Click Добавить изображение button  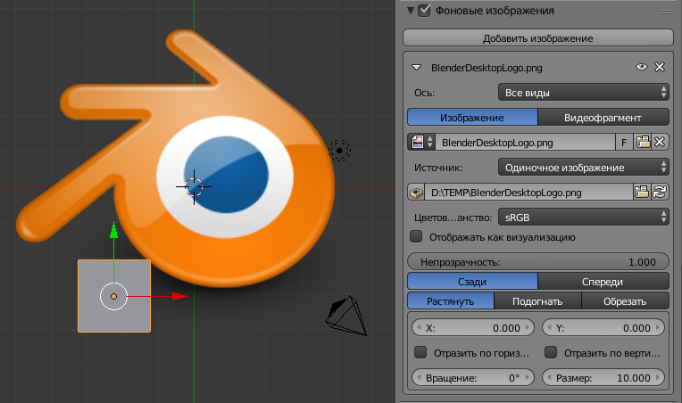coord(538,38)
